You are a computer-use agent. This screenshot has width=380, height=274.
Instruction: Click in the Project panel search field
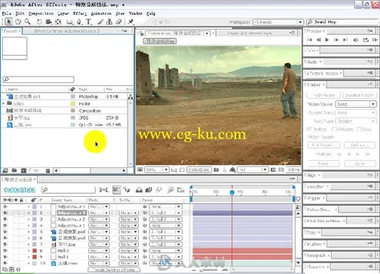(x=39, y=79)
